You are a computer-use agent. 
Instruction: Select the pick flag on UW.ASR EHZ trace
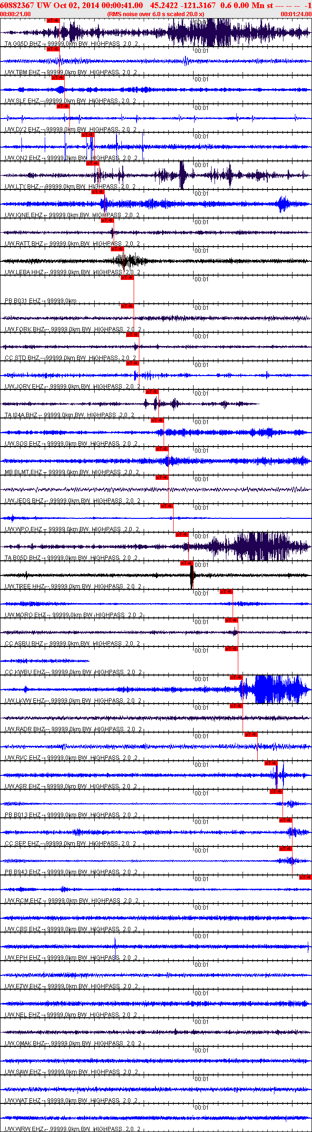pyautogui.click(x=271, y=763)
